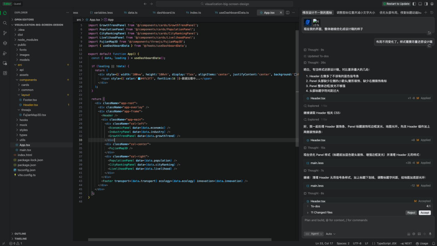Start a new chat with plus icon

pos(426,13)
